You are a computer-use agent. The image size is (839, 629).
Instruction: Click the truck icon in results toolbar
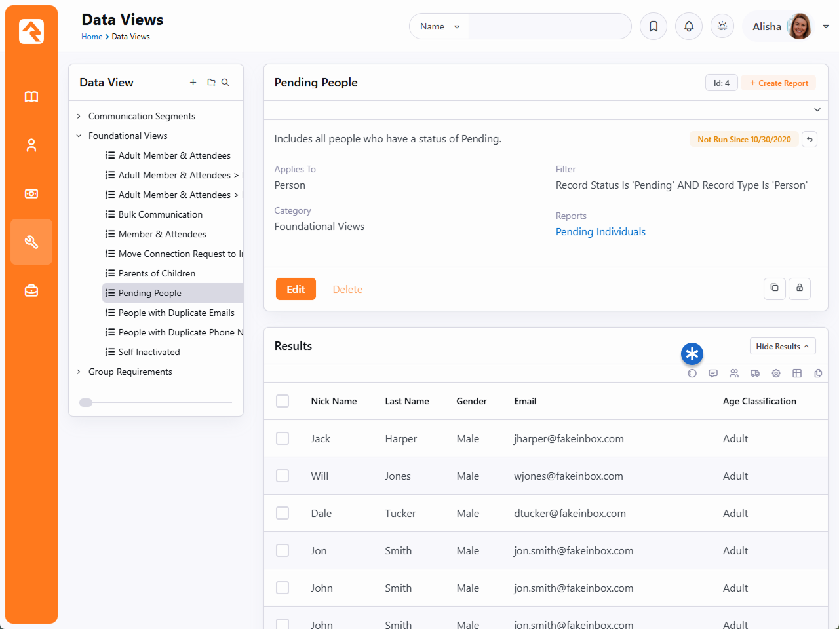(755, 373)
